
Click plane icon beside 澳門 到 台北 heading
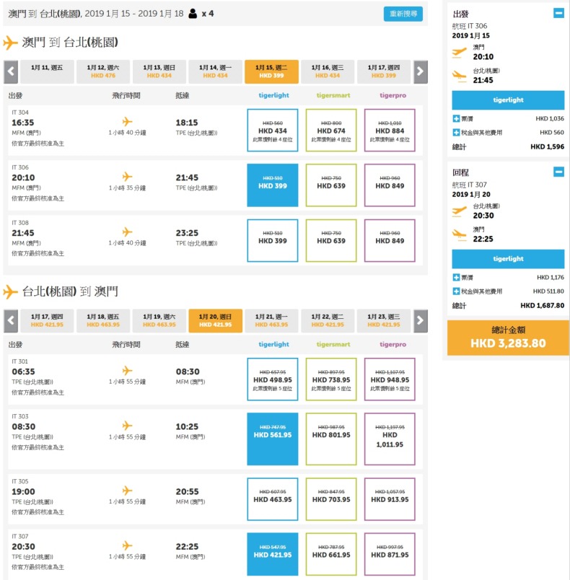tap(11, 43)
